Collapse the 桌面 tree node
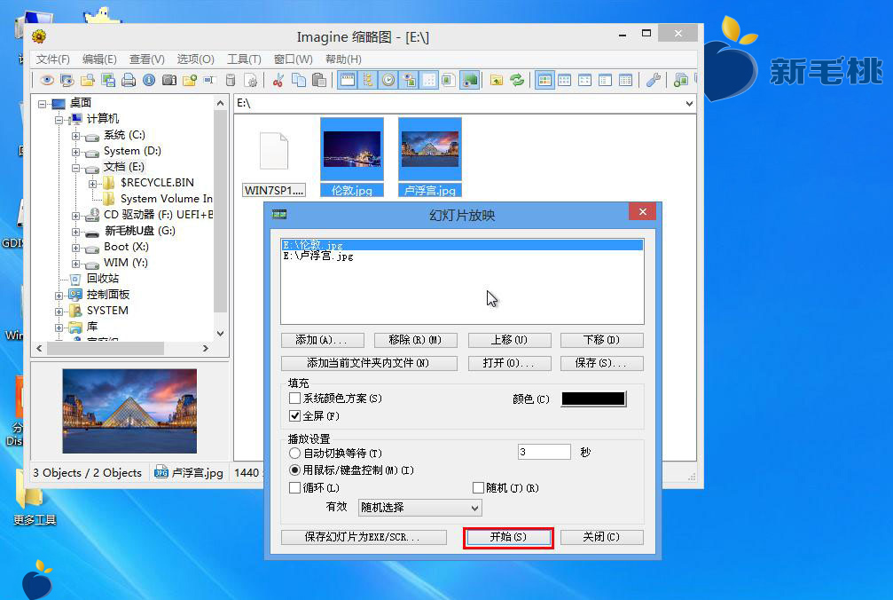893x600 pixels. pos(43,104)
